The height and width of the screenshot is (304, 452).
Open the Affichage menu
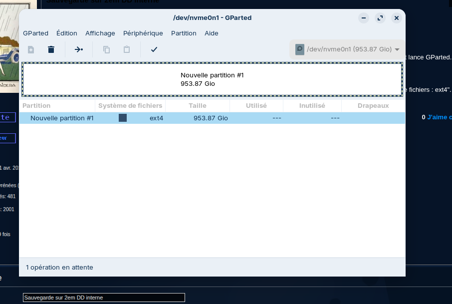(100, 33)
